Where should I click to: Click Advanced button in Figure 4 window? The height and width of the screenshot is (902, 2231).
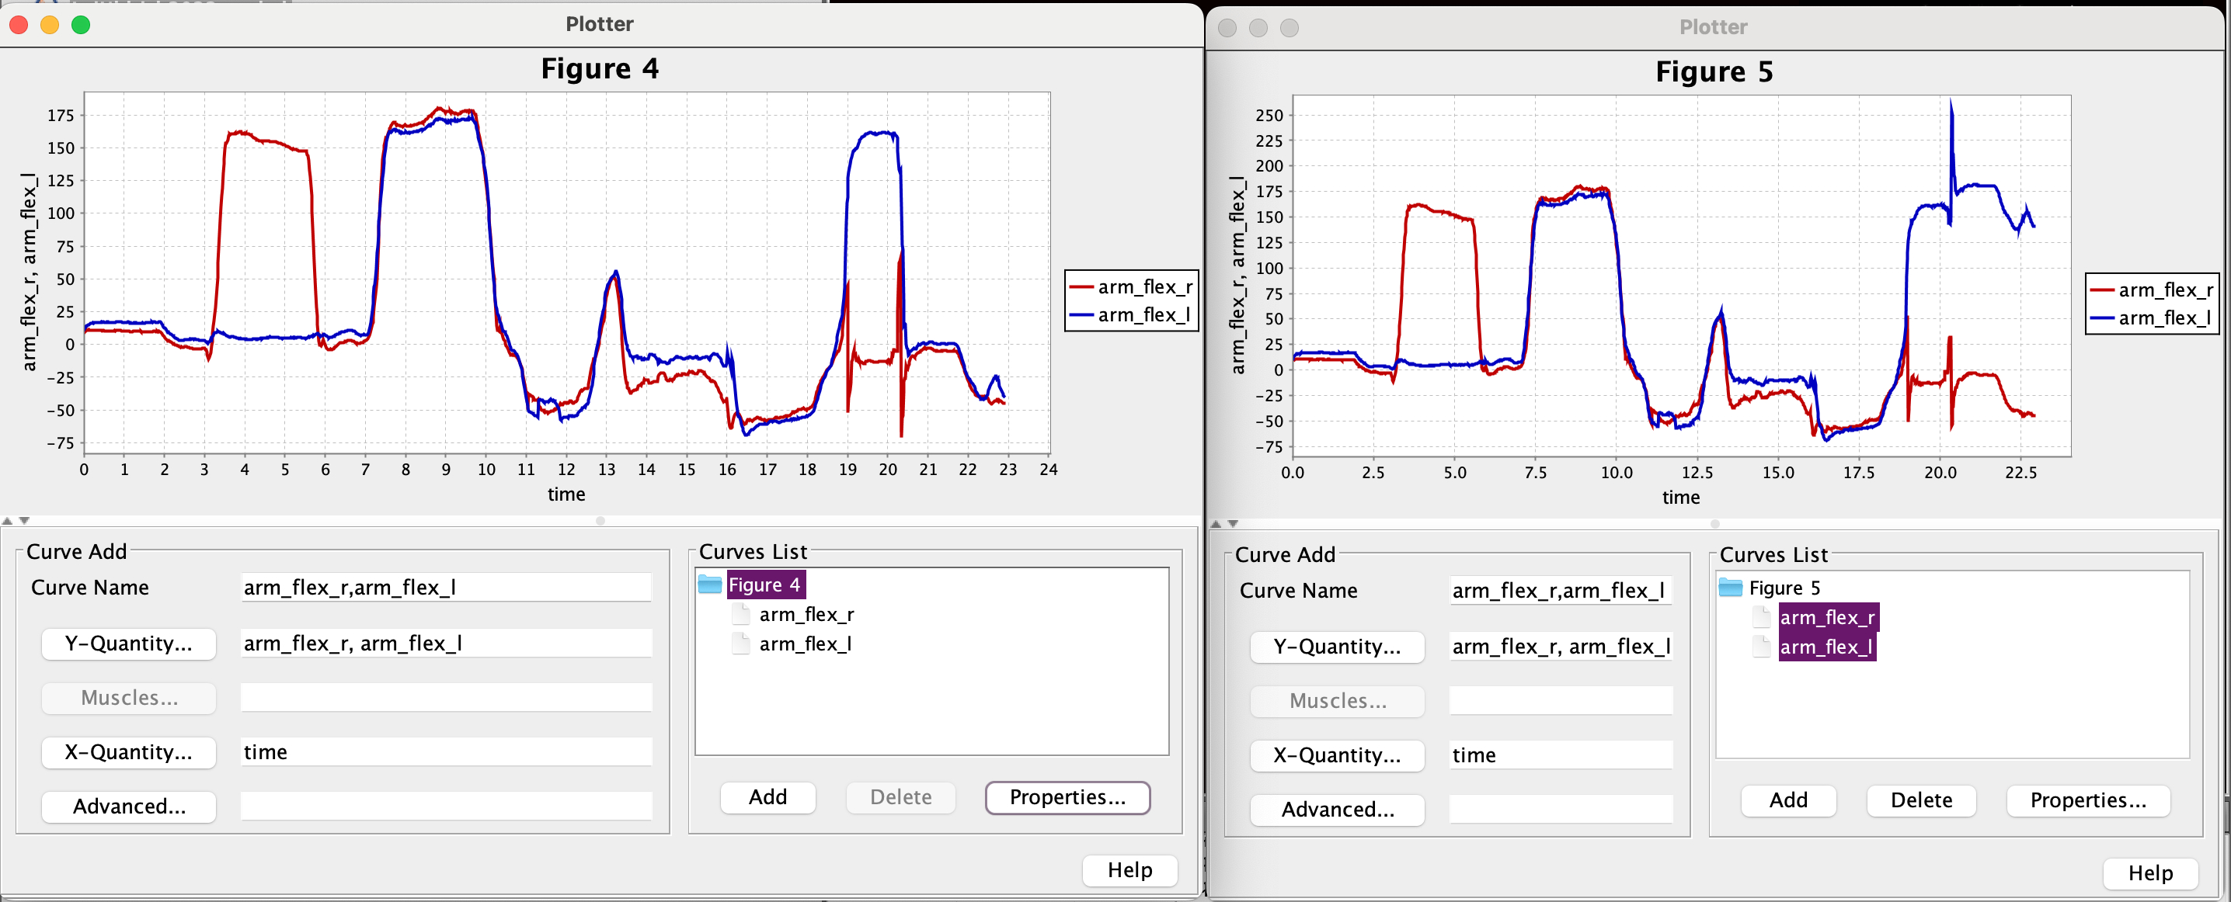click(128, 807)
